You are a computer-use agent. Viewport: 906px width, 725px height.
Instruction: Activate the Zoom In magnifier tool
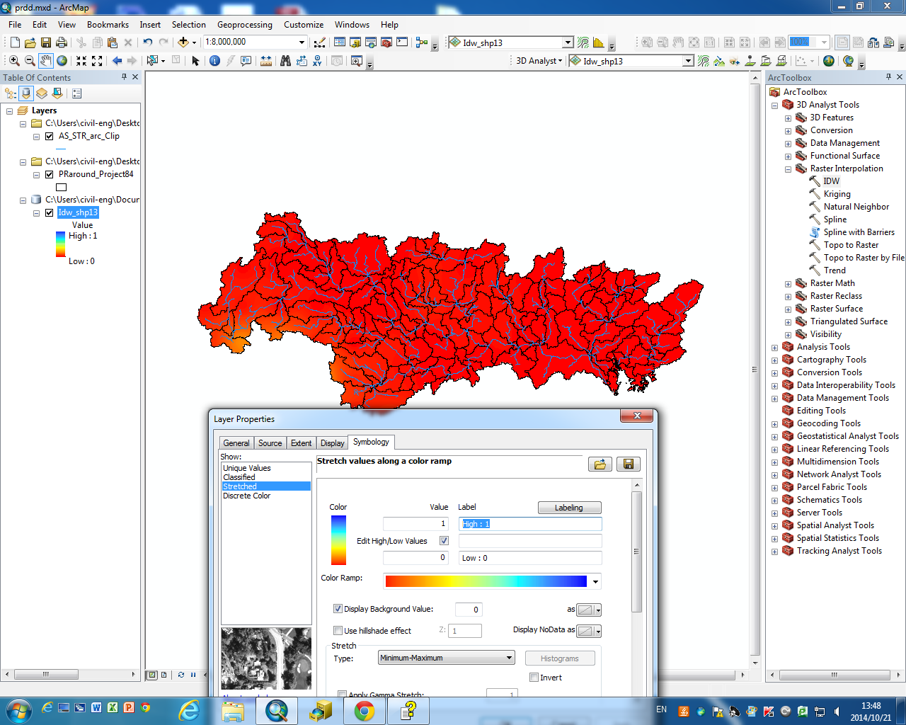click(14, 61)
